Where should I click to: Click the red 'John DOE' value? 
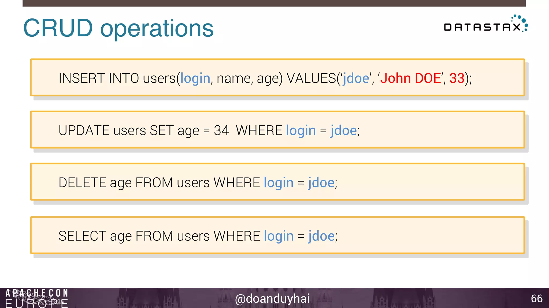pos(410,78)
